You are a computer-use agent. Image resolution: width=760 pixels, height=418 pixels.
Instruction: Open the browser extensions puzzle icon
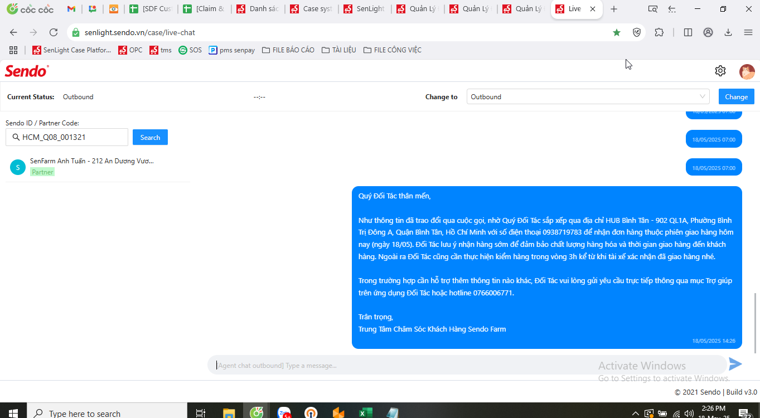(x=659, y=32)
